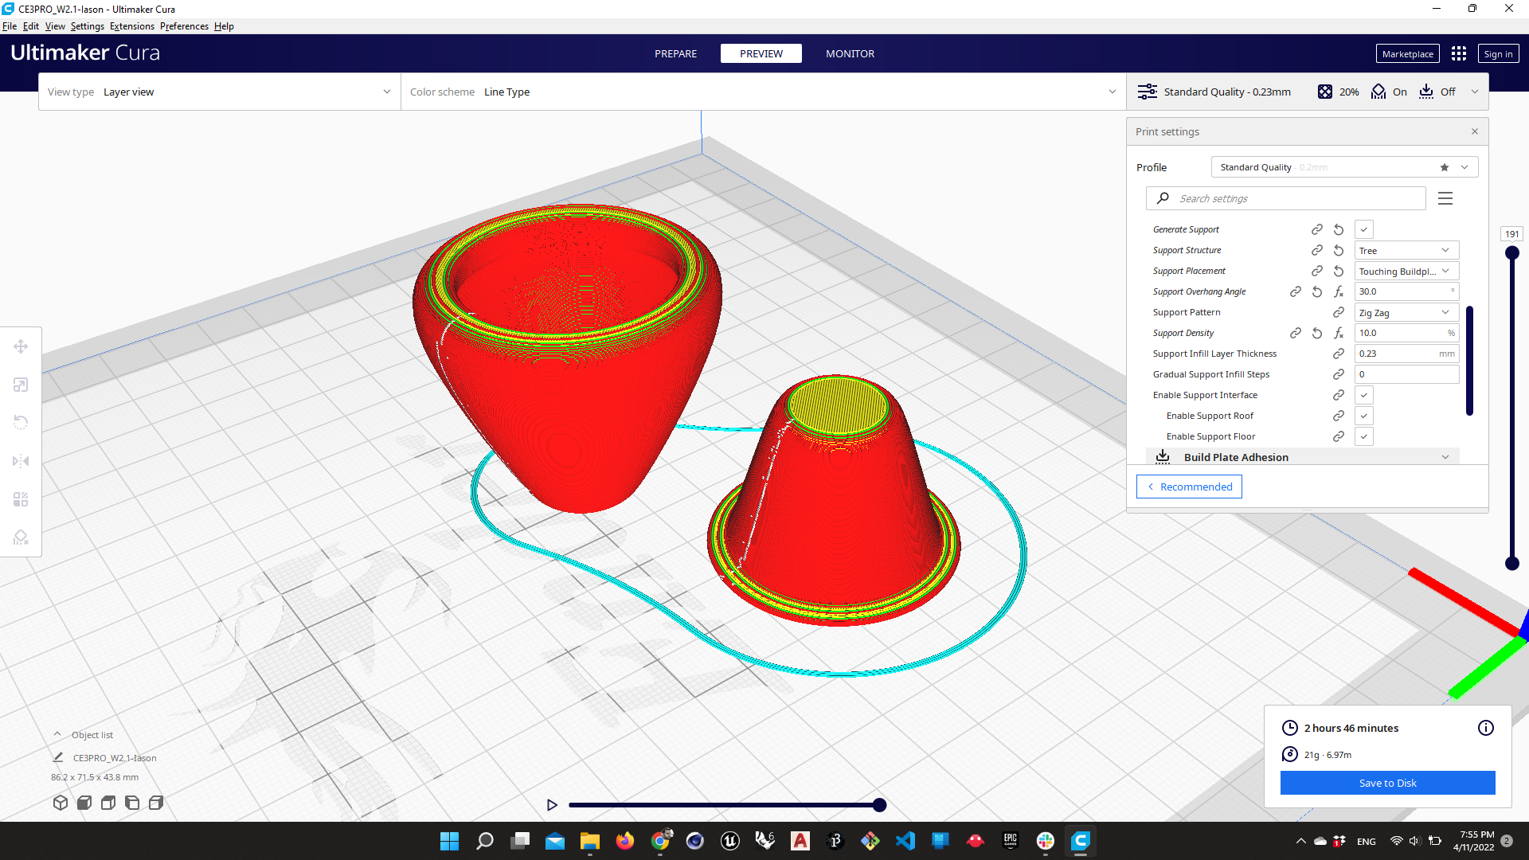
Task: Reset Generate Support to default value
Action: click(1339, 229)
